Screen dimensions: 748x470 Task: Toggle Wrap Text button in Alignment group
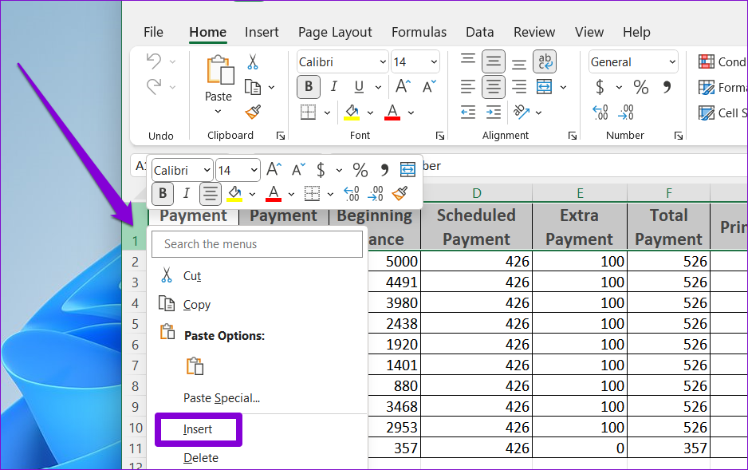[545, 62]
